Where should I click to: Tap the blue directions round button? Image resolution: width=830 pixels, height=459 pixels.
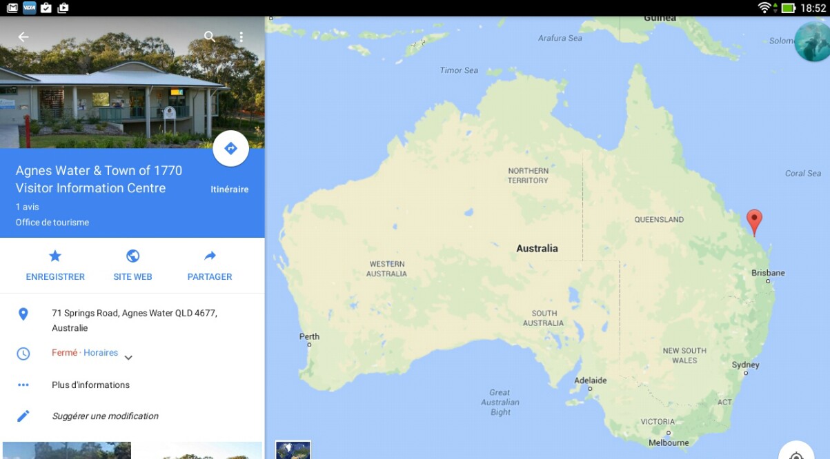point(230,148)
